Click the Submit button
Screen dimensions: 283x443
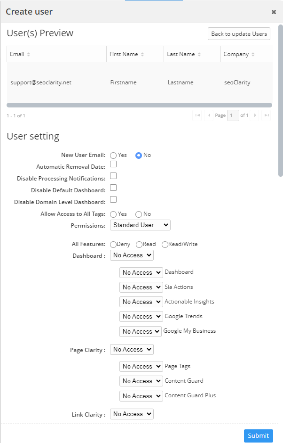tap(258, 435)
